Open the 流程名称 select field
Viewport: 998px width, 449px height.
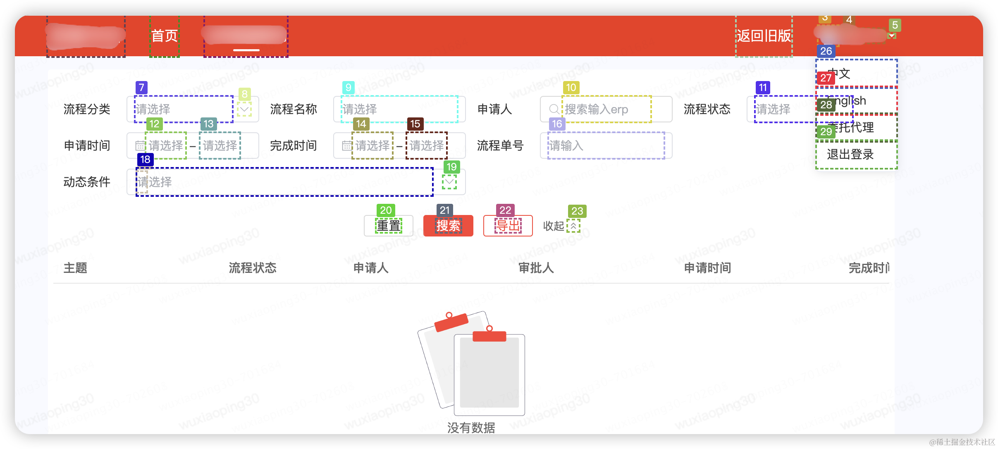(399, 109)
